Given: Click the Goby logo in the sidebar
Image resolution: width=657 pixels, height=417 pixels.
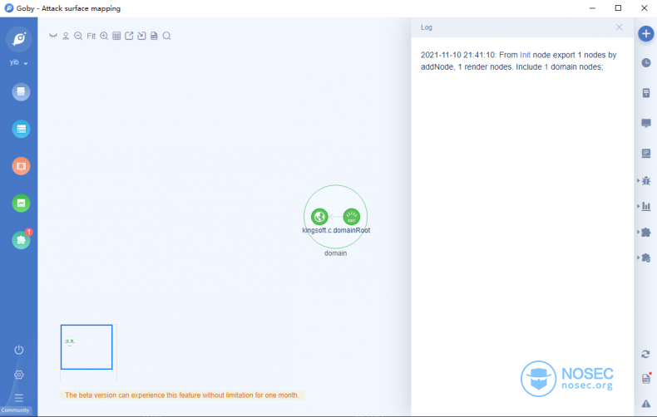Looking at the screenshot, I should pyautogui.click(x=19, y=39).
